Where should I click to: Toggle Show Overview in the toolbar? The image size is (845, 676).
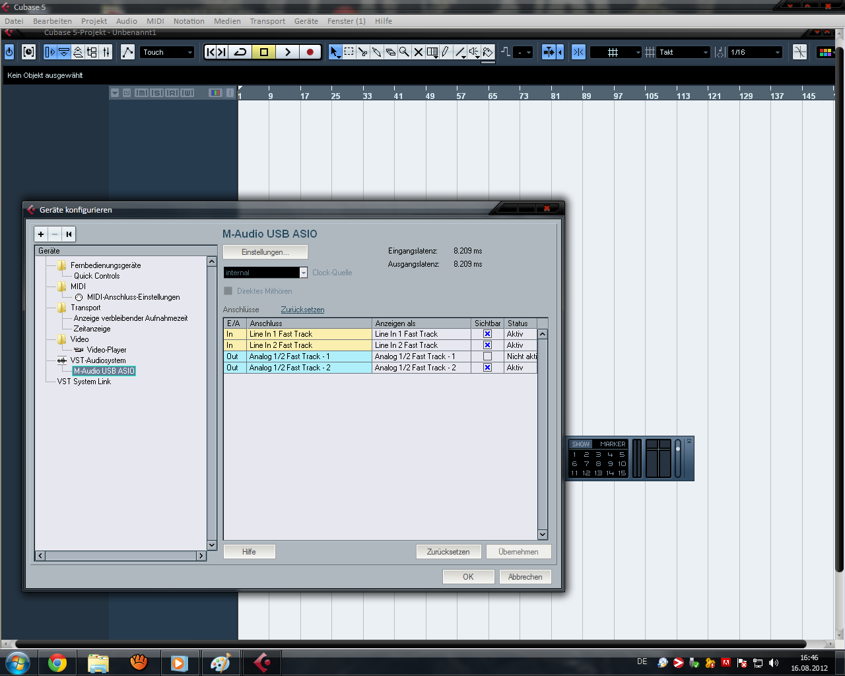[78, 52]
